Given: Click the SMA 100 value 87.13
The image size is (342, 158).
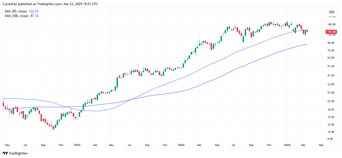Looking at the screenshot, I should click(x=34, y=16).
